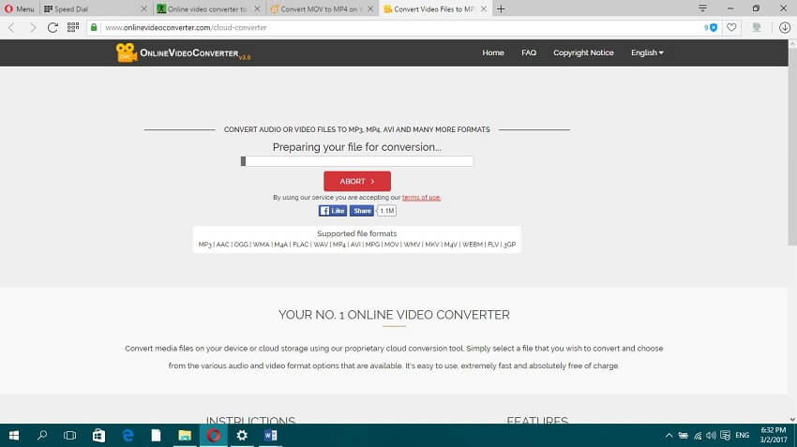Open network status tray icon

(x=698, y=436)
